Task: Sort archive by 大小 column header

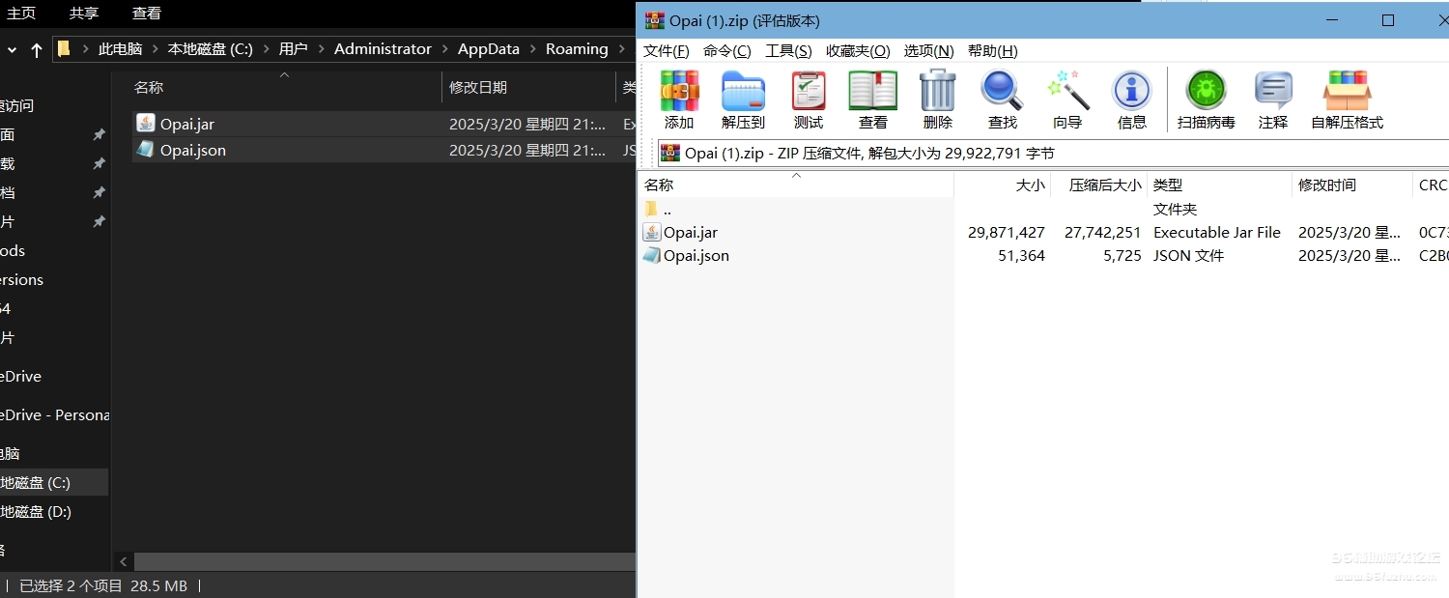Action: [1030, 185]
